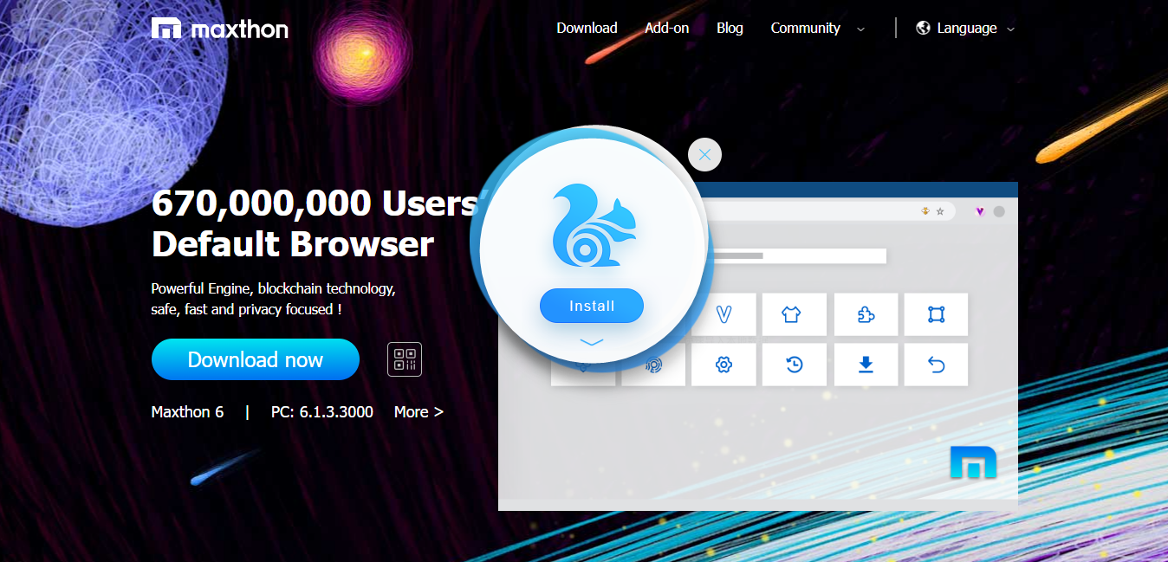
Task: Open the T-shirt skin tile
Action: click(x=795, y=314)
